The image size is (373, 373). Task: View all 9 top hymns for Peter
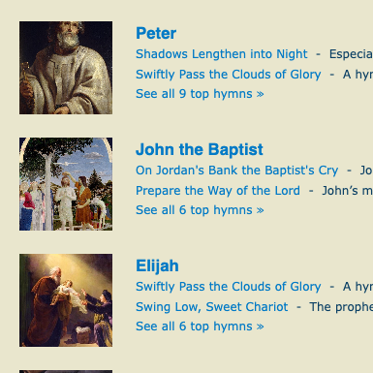(x=200, y=94)
